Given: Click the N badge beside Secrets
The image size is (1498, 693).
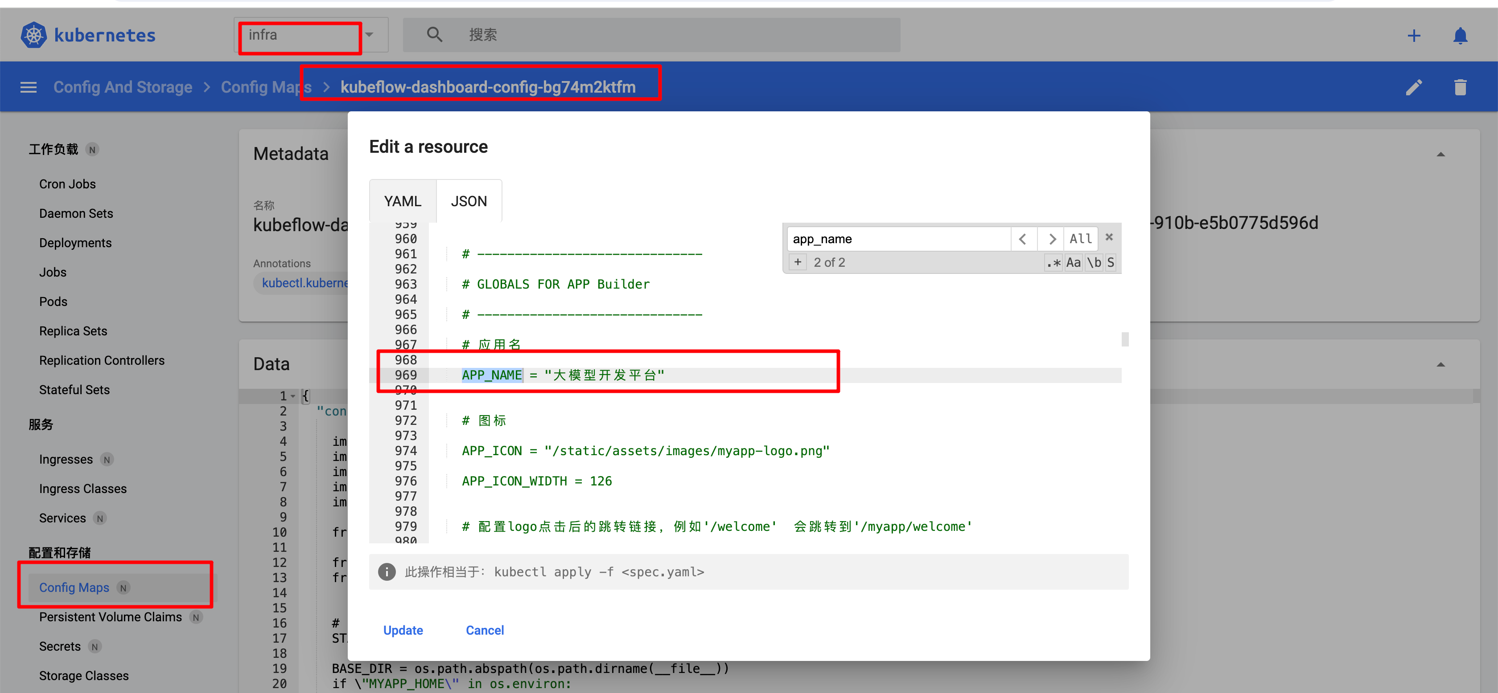Looking at the screenshot, I should (95, 647).
